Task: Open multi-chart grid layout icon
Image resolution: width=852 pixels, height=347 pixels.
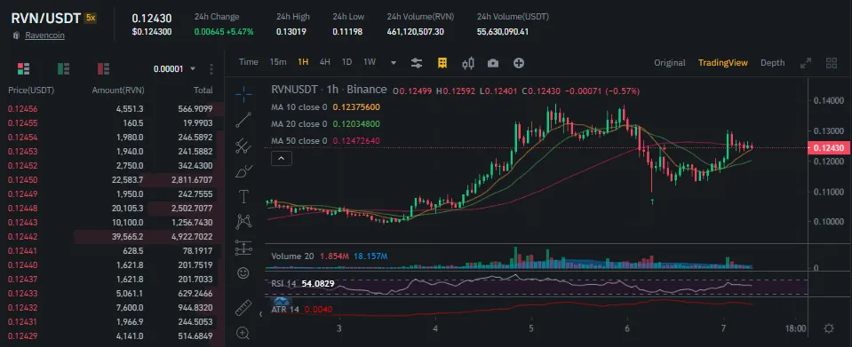Action: (x=832, y=63)
